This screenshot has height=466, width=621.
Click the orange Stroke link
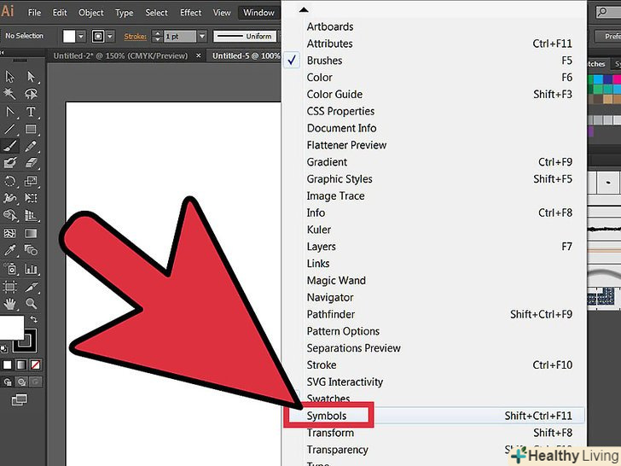click(x=135, y=37)
